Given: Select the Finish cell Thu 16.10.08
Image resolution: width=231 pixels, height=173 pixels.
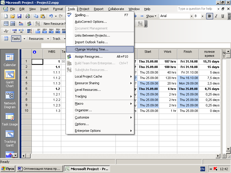Looking at the screenshot, I should (188, 78).
